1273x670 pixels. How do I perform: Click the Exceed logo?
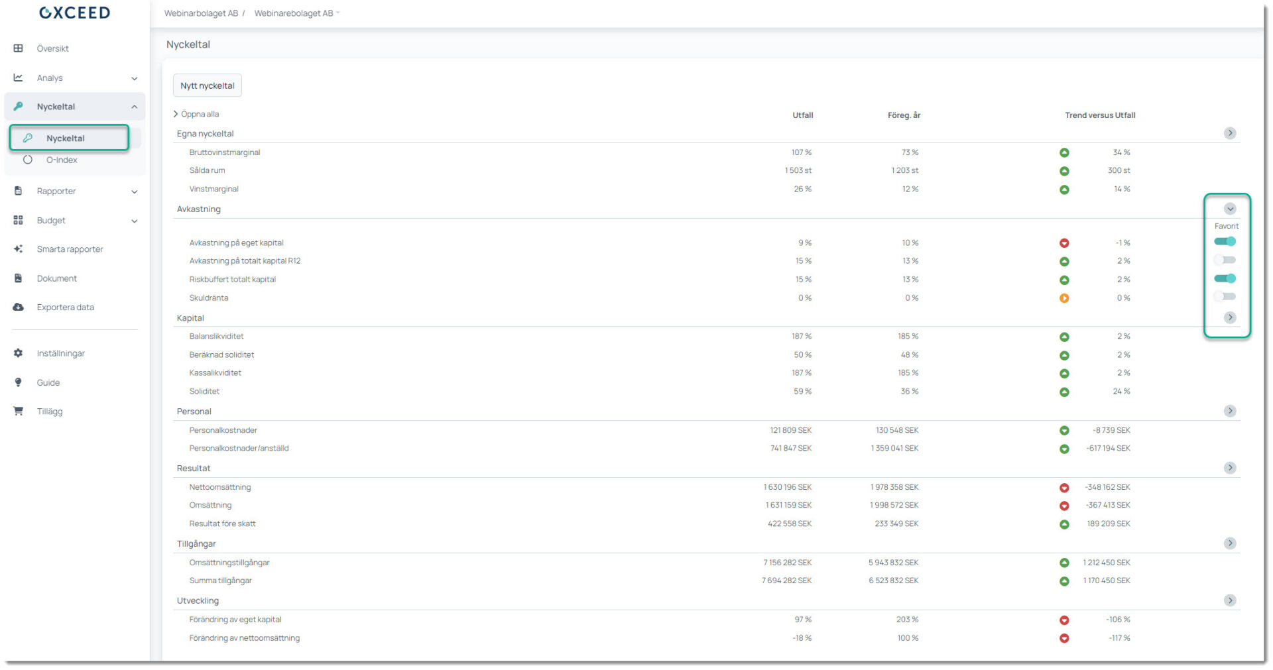(x=74, y=13)
